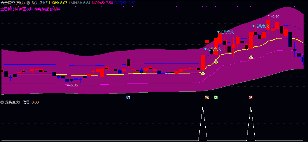This screenshot has height=142, width=308.
Task: Click the 龙头点火Z indicator name
Action: [39, 3]
